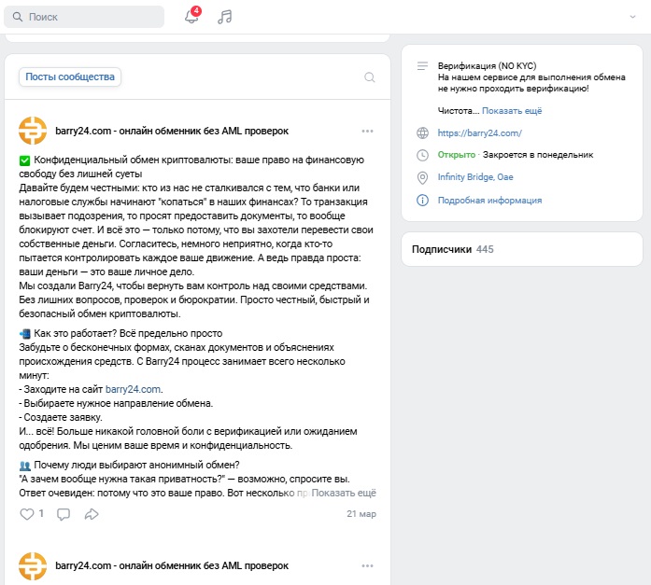
Task: Open second post author name barry24.com
Action: tap(172, 566)
